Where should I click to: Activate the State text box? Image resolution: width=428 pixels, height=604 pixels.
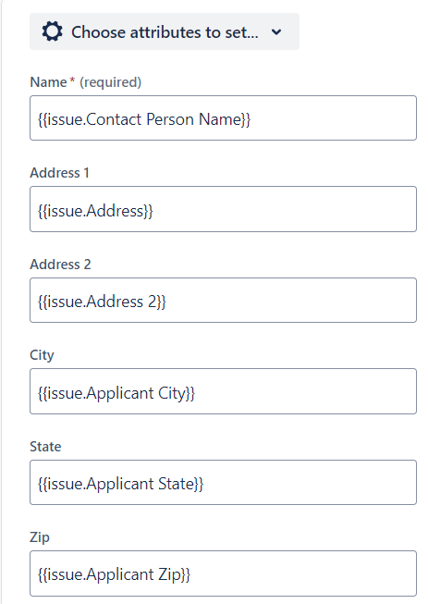pos(223,482)
